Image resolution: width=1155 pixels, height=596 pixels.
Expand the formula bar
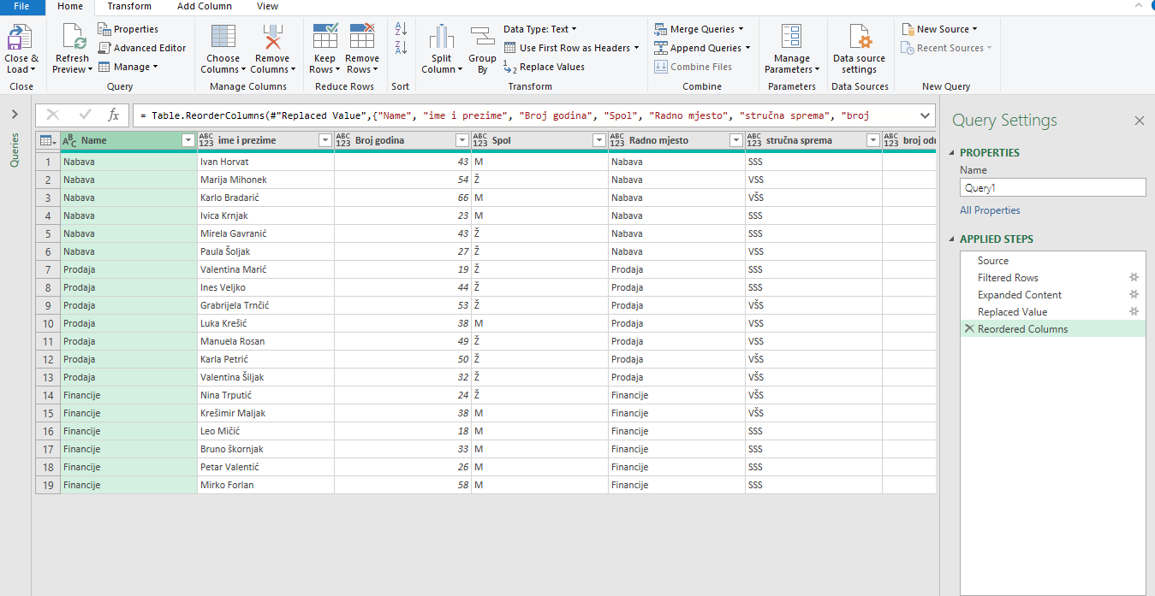point(925,115)
